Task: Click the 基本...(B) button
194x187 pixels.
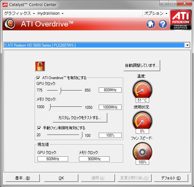Action: coord(23,178)
